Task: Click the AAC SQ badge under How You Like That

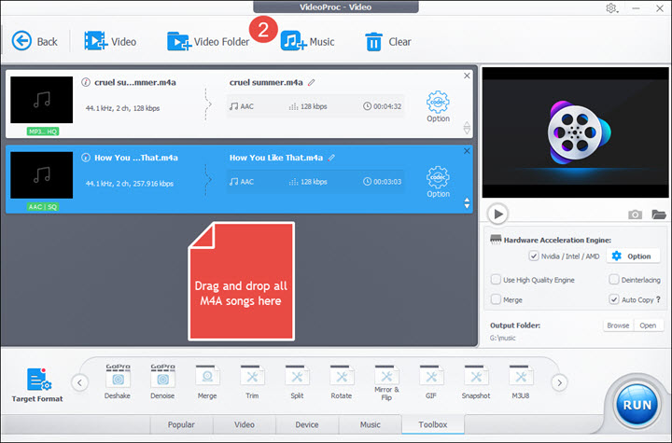Action: click(43, 207)
